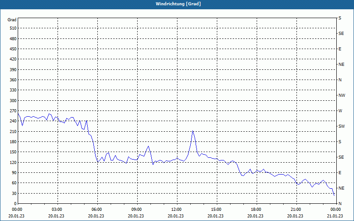Select the 'E' compass label level with 90
354x221 pixels.
(340, 172)
